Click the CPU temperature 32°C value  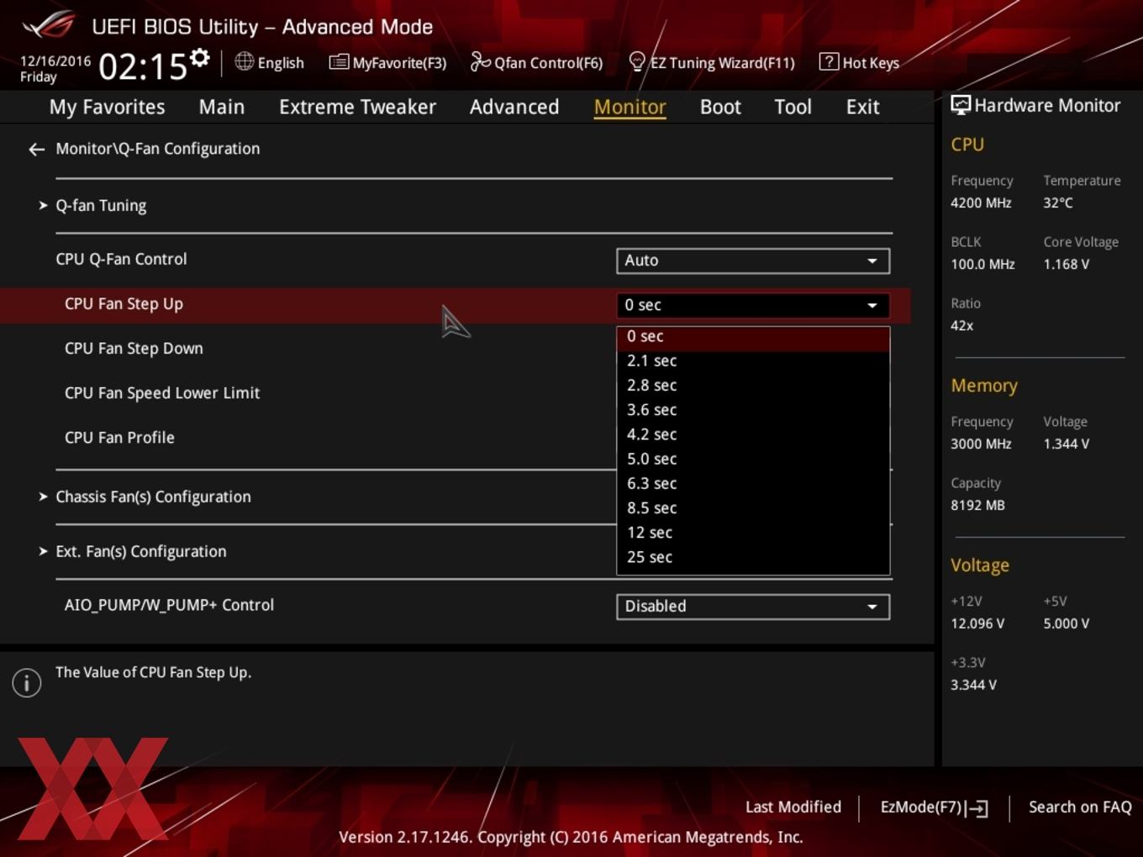[1058, 203]
